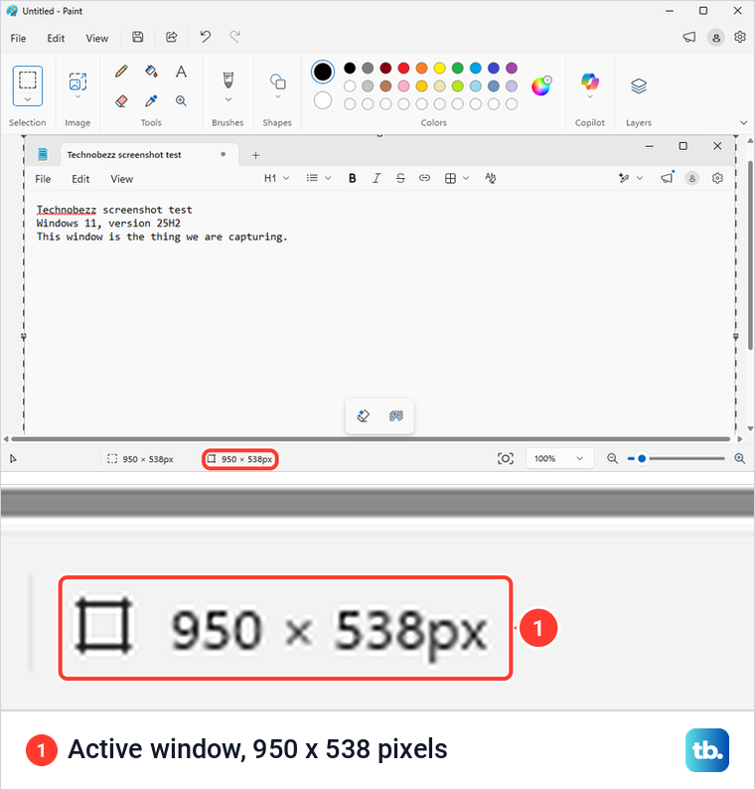Viewport: 755px width, 790px height.
Task: Open Paint's Edit menu
Action: [56, 39]
